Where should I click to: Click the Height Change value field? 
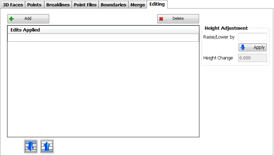tap(252, 58)
